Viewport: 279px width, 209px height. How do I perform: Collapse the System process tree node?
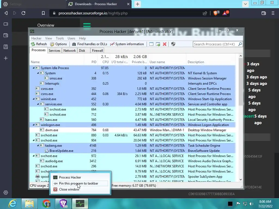[38, 73]
